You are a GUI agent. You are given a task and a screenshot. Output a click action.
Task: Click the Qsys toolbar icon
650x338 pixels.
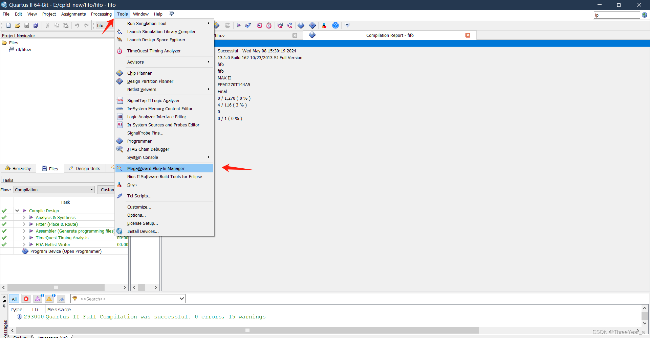(x=324, y=25)
